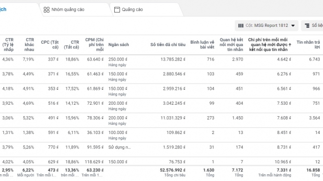Click total comments 1.630
The image size is (323, 181).
(x=209, y=170)
